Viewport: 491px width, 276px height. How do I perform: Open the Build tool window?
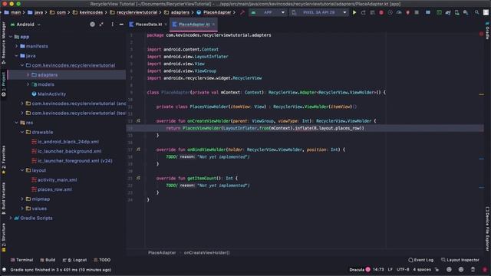click(x=48, y=260)
